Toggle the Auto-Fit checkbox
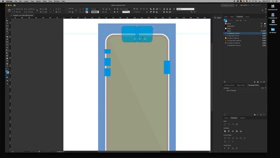This screenshot has width=280, height=158. 134,12
